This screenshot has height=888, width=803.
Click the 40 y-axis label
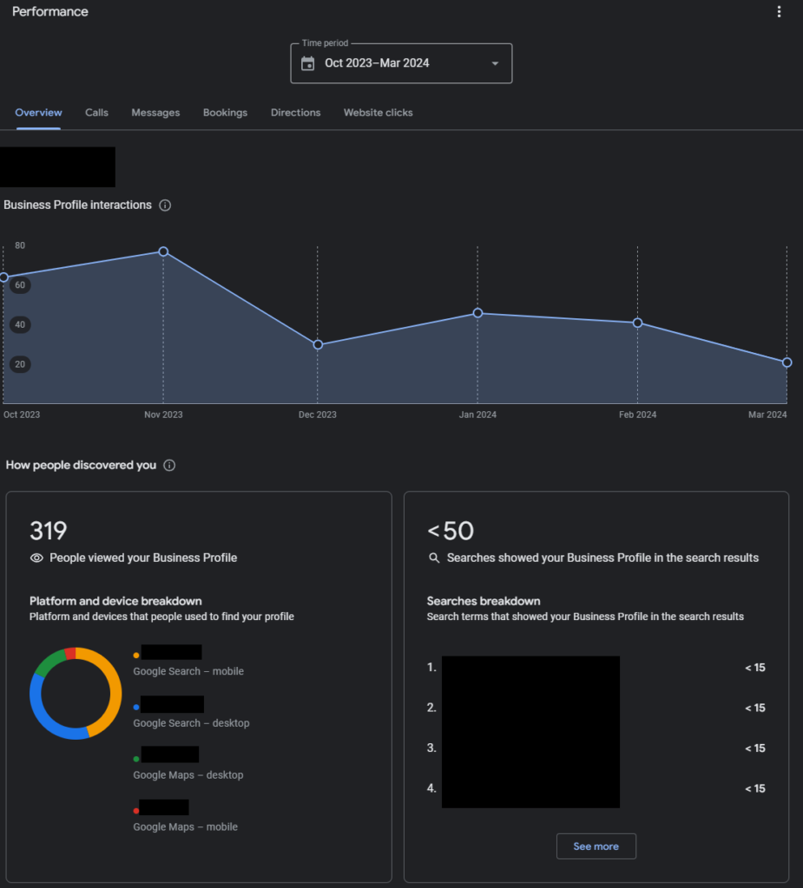[x=20, y=324]
